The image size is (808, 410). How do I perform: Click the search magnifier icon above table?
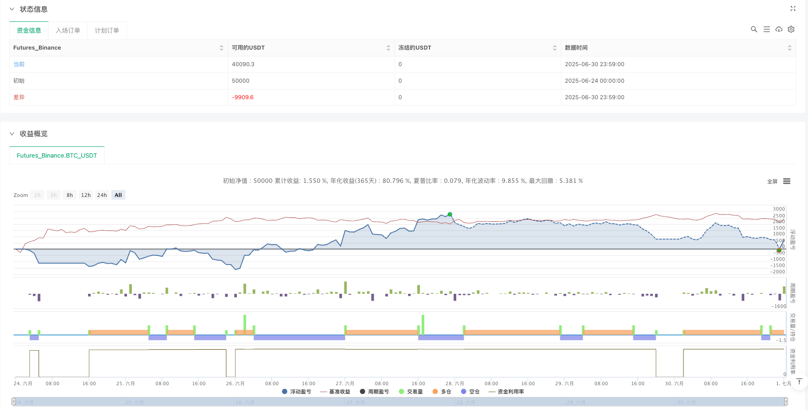point(754,29)
